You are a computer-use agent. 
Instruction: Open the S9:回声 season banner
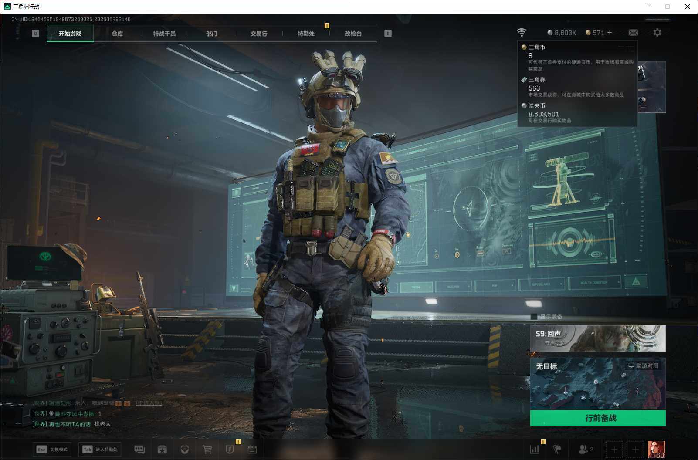(x=598, y=338)
